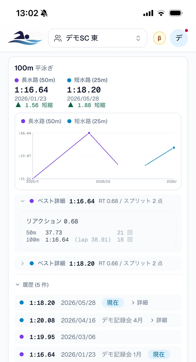This screenshot has width=196, height=362.
Task: Tap the β beta badge icon
Action: pyautogui.click(x=159, y=38)
